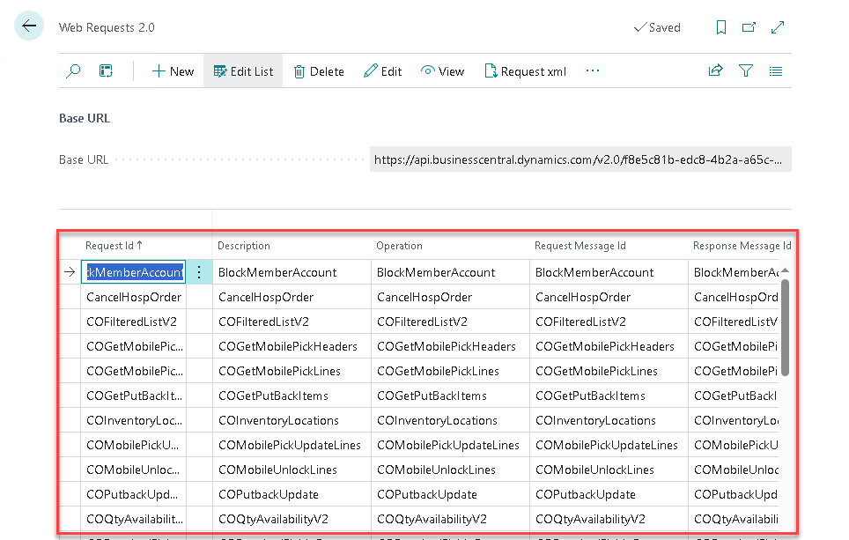Click the back arrow button
This screenshot has height=540, width=849.
click(x=29, y=26)
